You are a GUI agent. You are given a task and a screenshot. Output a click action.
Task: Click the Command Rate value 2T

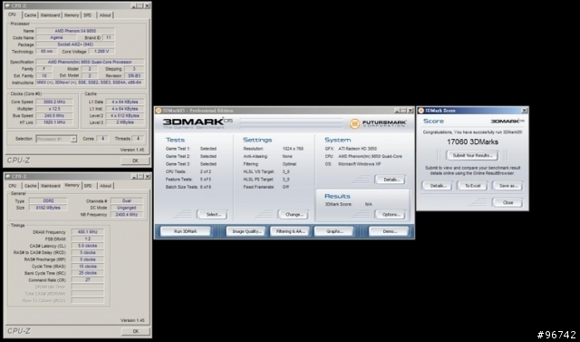pos(87,279)
